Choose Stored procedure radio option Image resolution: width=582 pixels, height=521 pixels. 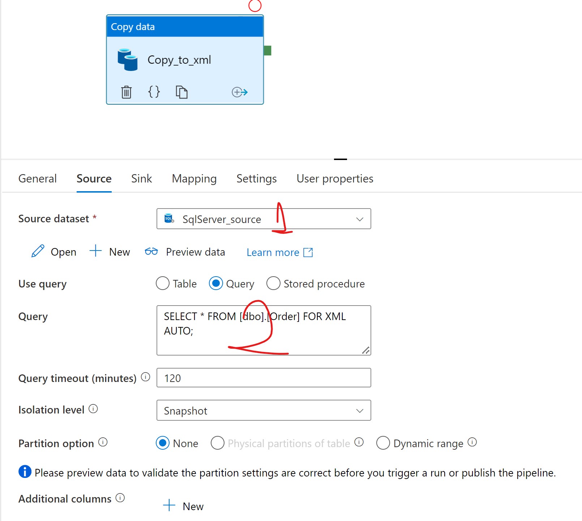point(273,283)
